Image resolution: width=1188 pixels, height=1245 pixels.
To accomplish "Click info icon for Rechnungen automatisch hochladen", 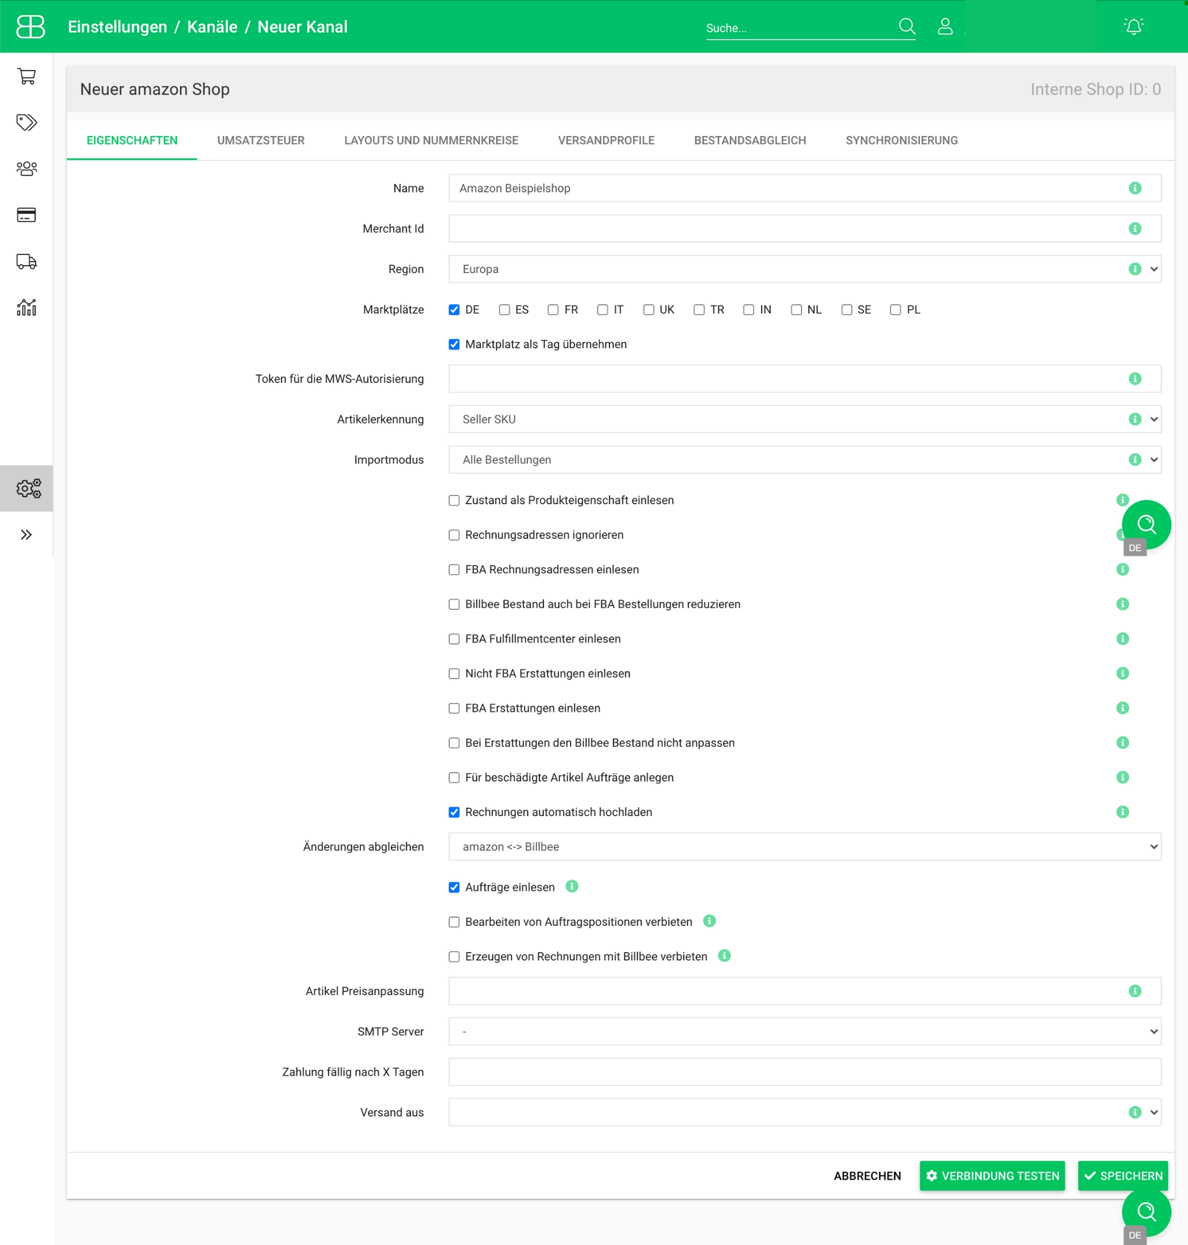I will click(x=1123, y=812).
